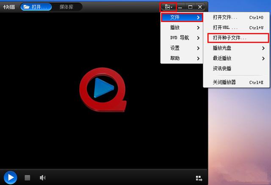This screenshot has height=185, width=271.
Task: Select the 文件 menu item
Action: (x=182, y=17)
